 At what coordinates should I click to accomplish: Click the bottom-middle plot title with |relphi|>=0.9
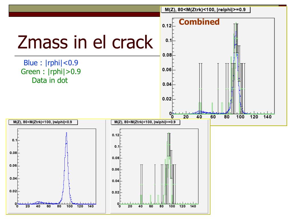[x=145, y=122]
